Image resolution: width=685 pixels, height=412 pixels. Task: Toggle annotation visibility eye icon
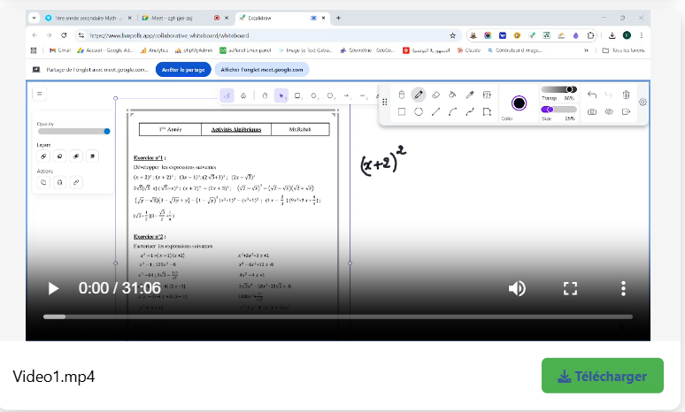[609, 112]
